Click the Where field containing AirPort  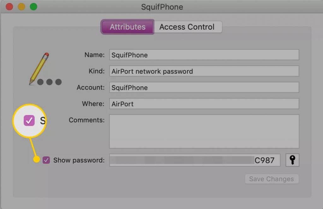coord(204,104)
